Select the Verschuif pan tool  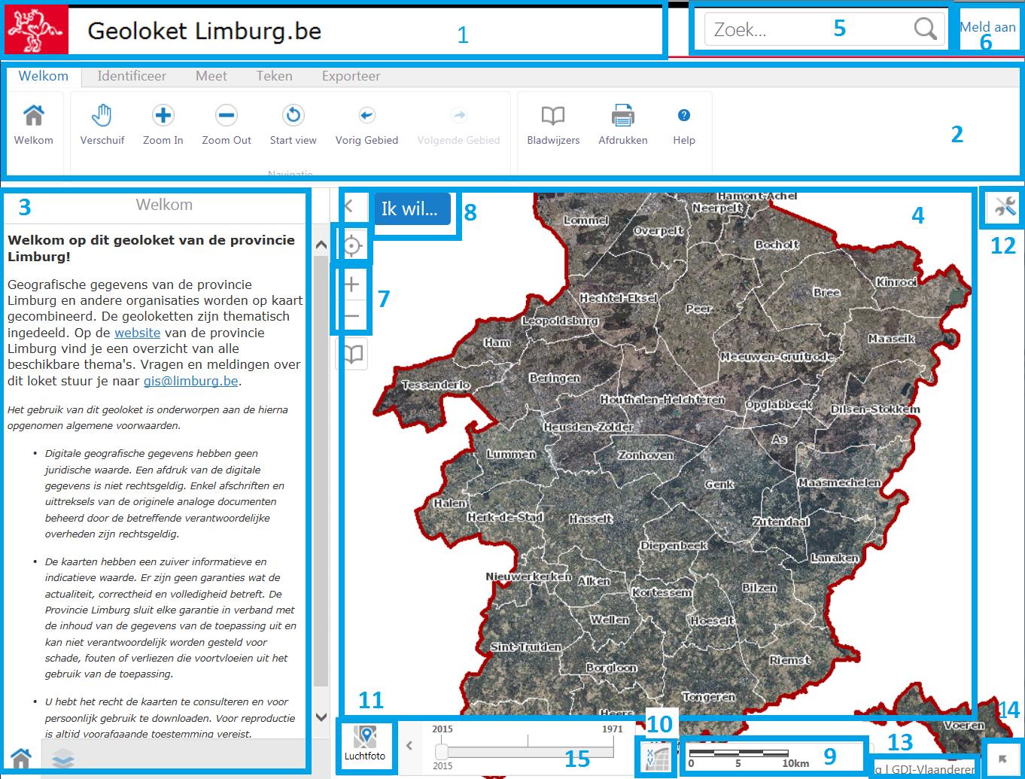pyautogui.click(x=102, y=125)
